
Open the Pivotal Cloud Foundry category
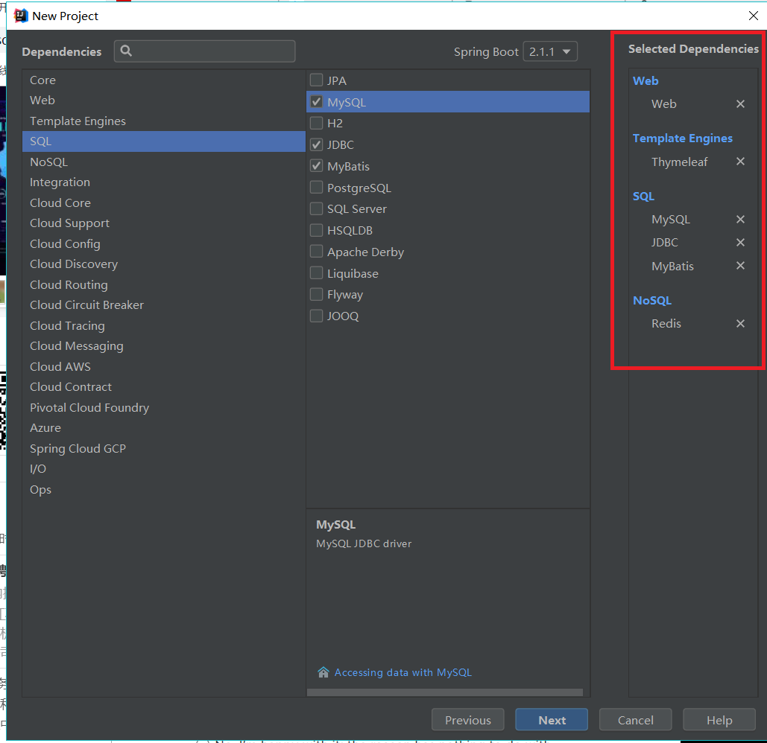pos(164,407)
